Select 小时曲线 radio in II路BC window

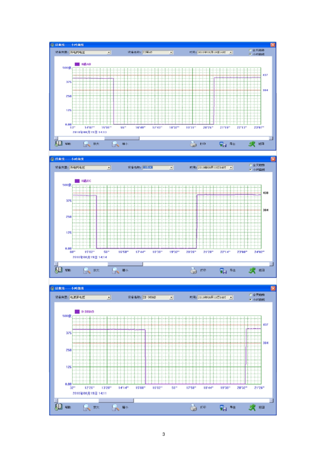250,170
